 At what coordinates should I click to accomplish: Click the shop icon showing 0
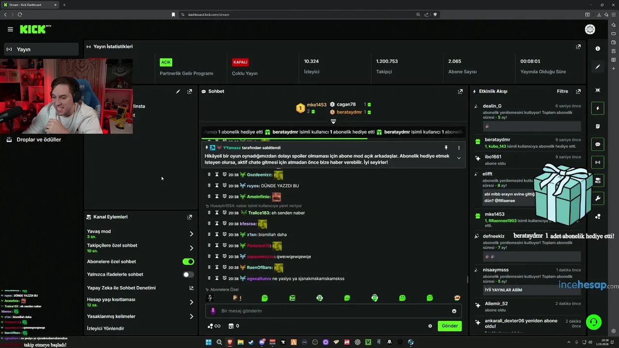tap(234, 326)
